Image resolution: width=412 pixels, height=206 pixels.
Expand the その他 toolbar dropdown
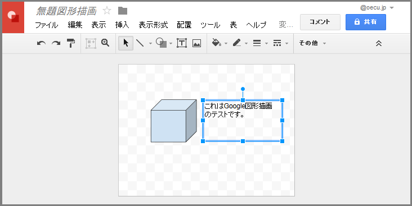312,43
